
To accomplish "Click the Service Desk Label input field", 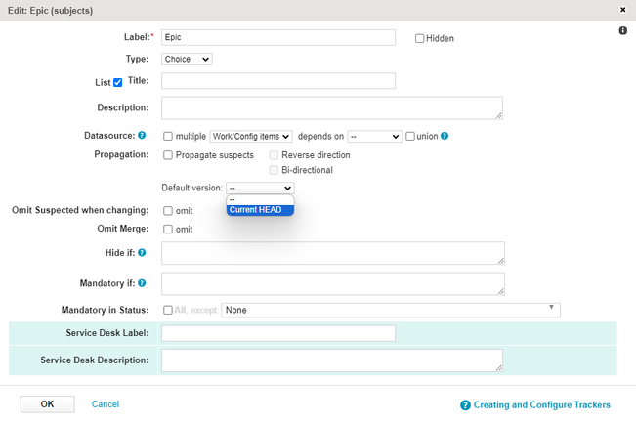I will click(x=278, y=333).
